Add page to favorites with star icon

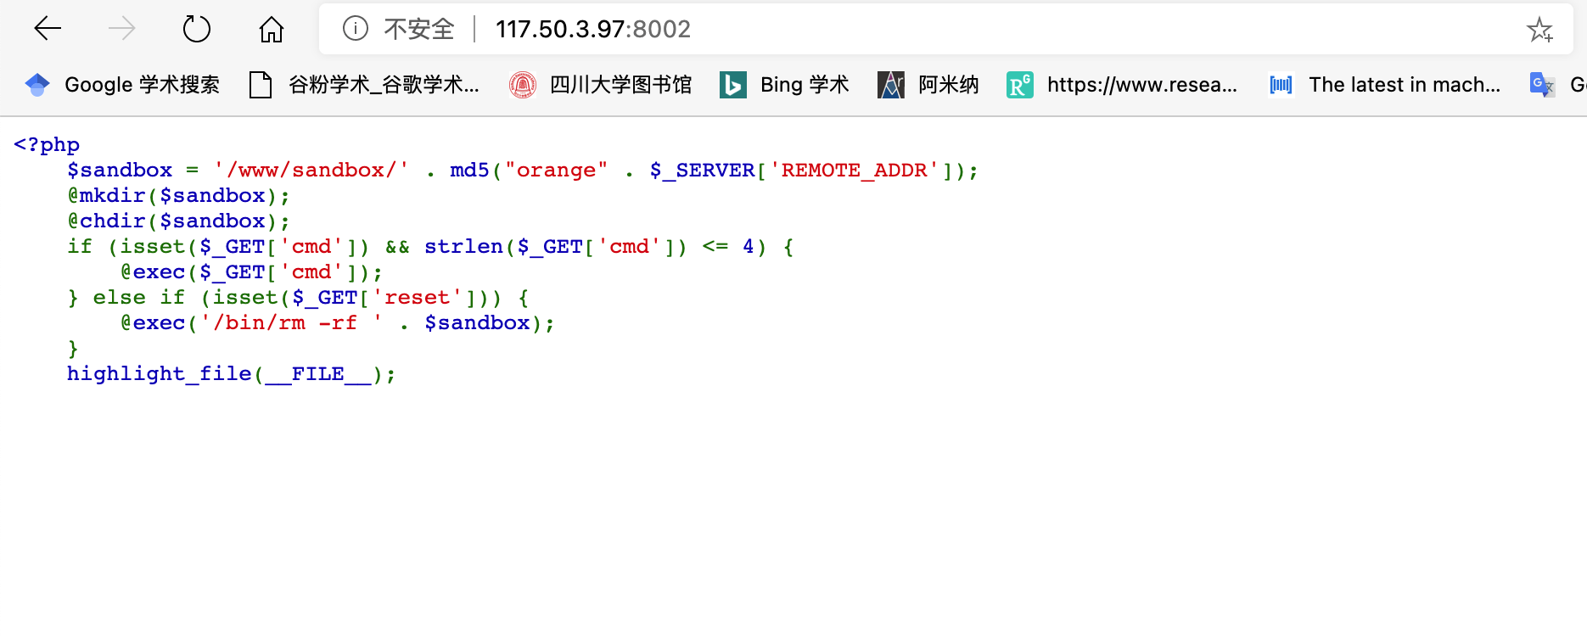point(1539,30)
